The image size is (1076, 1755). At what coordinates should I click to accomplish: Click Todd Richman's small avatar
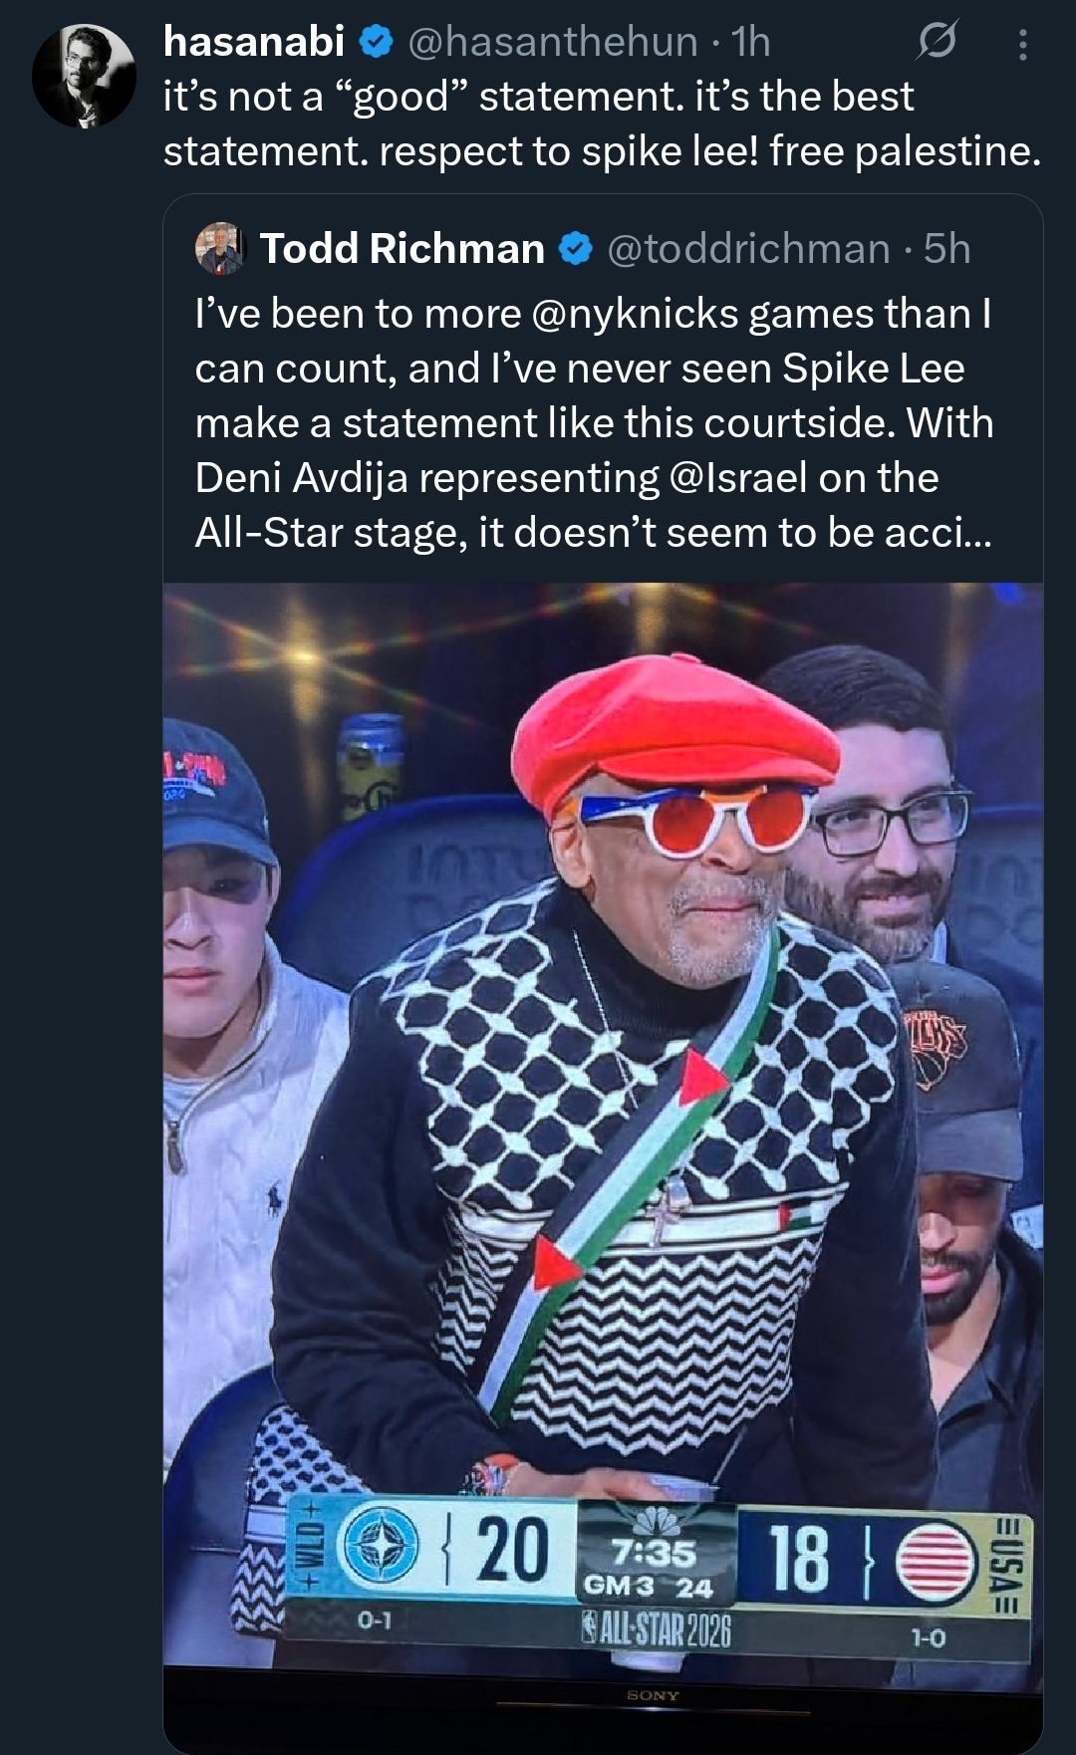(220, 248)
